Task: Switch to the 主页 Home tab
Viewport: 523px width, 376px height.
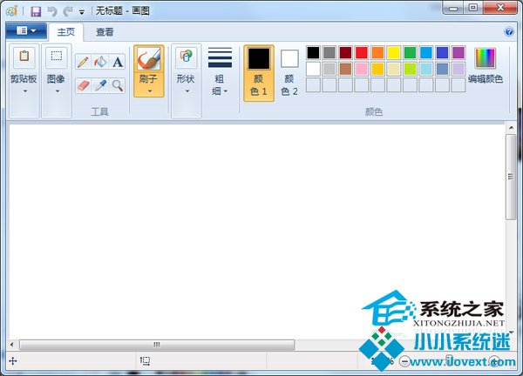Action: [x=66, y=32]
